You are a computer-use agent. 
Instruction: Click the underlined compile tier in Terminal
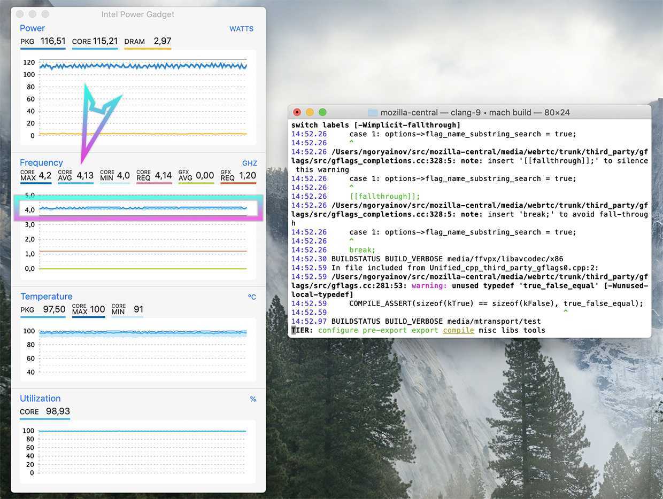[458, 330]
